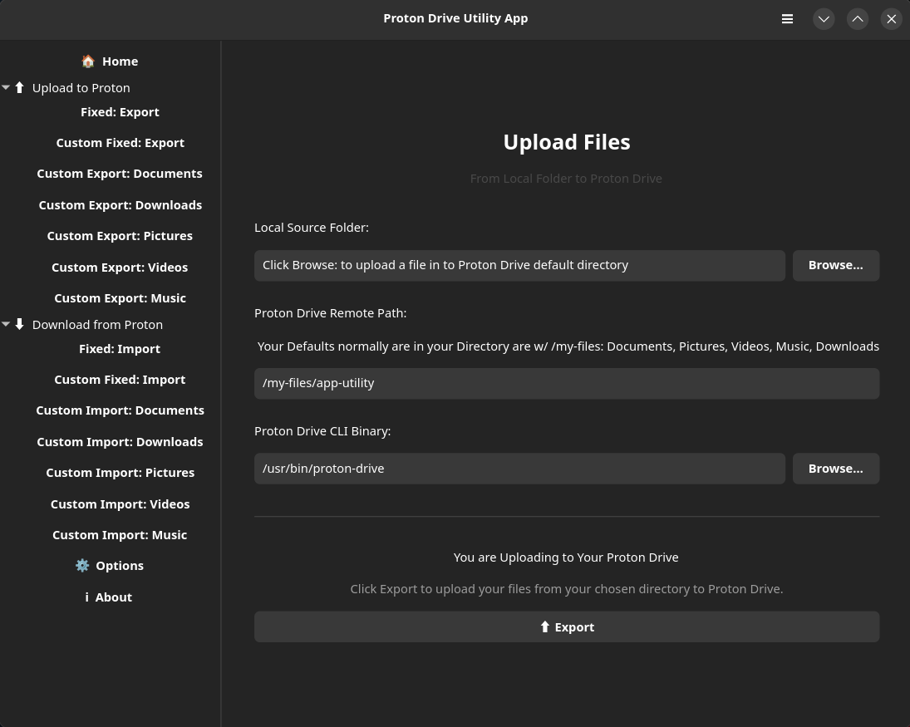Browse for the Proton Drive CLI Binary

(x=836, y=469)
